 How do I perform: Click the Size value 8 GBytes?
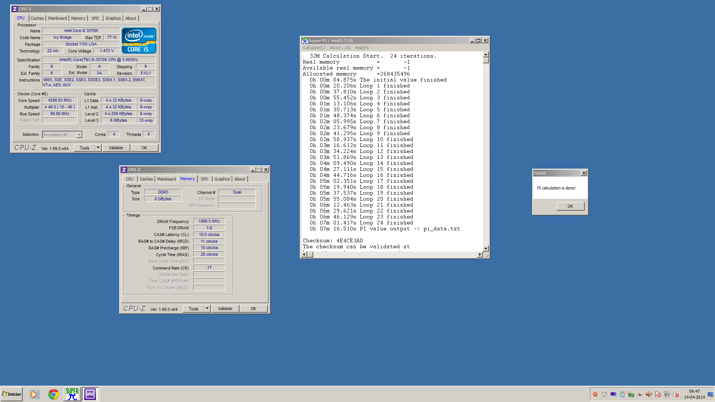[x=163, y=199]
